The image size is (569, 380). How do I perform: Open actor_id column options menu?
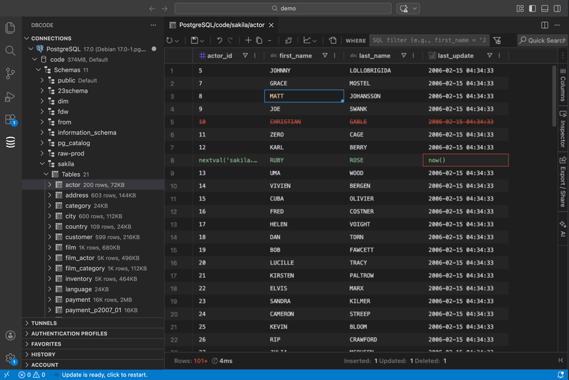pos(255,56)
